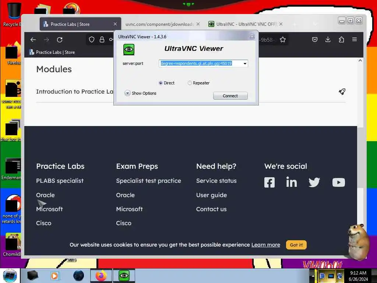Viewport: 377px width, 283px height.
Task: Open the Learn more cookie link
Action: [266, 245]
